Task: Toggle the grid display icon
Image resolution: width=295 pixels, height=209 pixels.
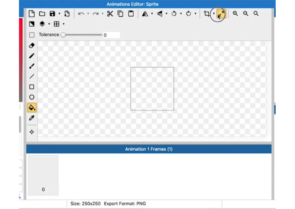Action: [56, 24]
